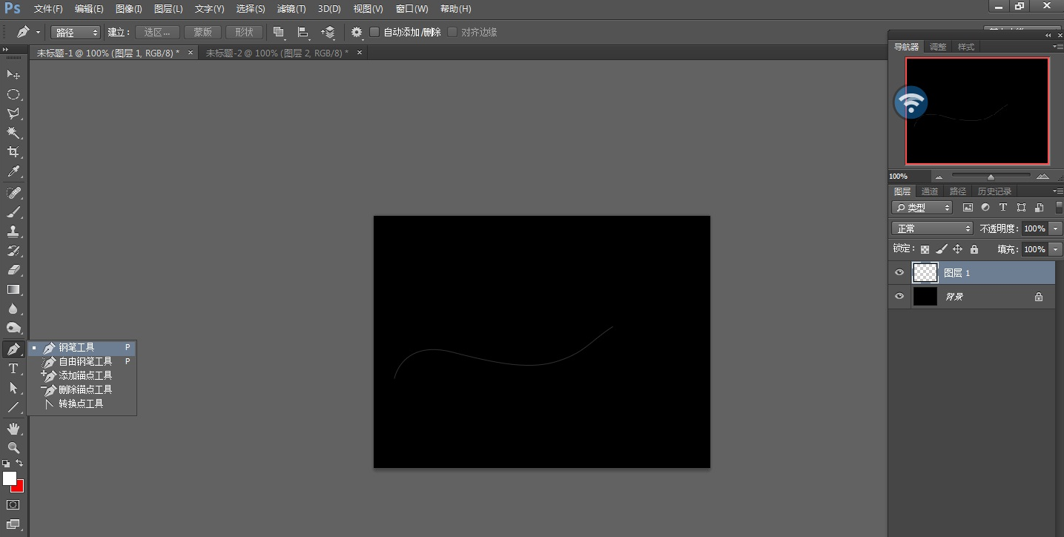Toggle lock image pixels brush icon
Screen dimensions: 1064x537
941,249
